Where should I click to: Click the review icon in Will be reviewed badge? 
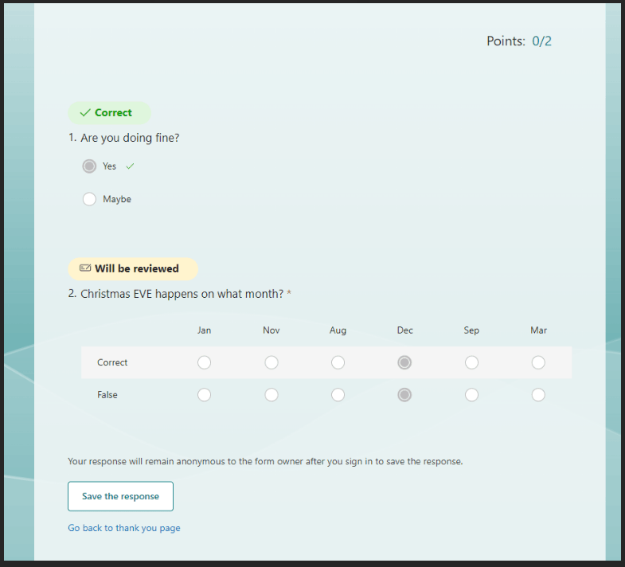click(85, 268)
